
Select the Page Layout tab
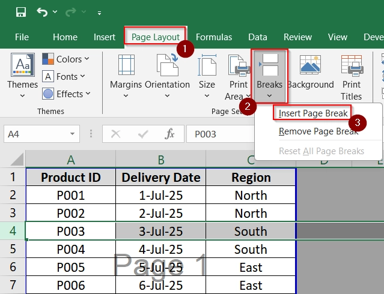(156, 37)
